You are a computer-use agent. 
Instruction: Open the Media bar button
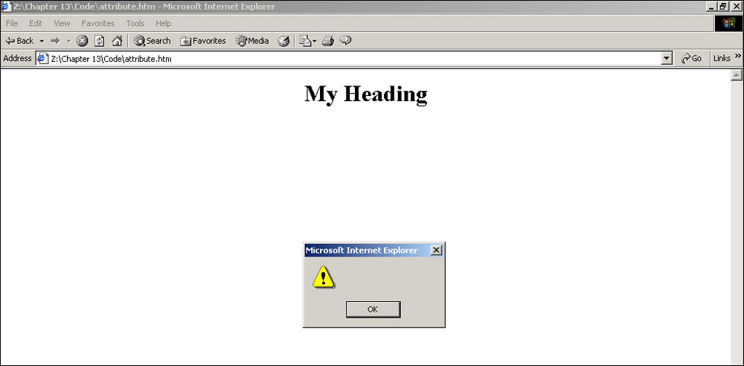(252, 41)
